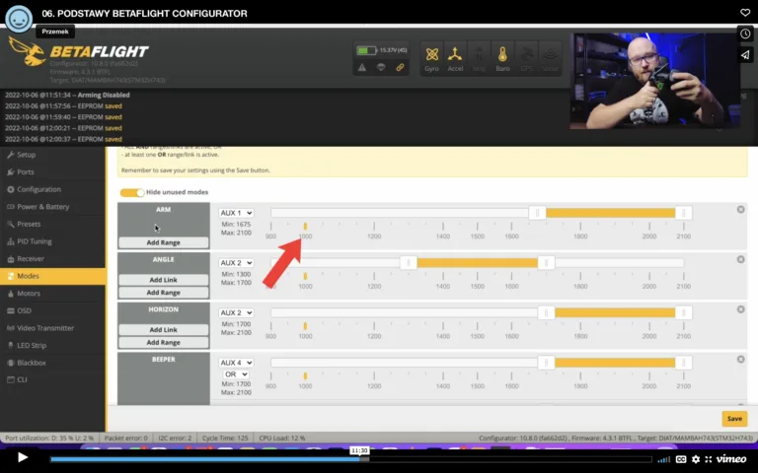
Task: Remove the HORIZON mode range
Action: tap(740, 309)
